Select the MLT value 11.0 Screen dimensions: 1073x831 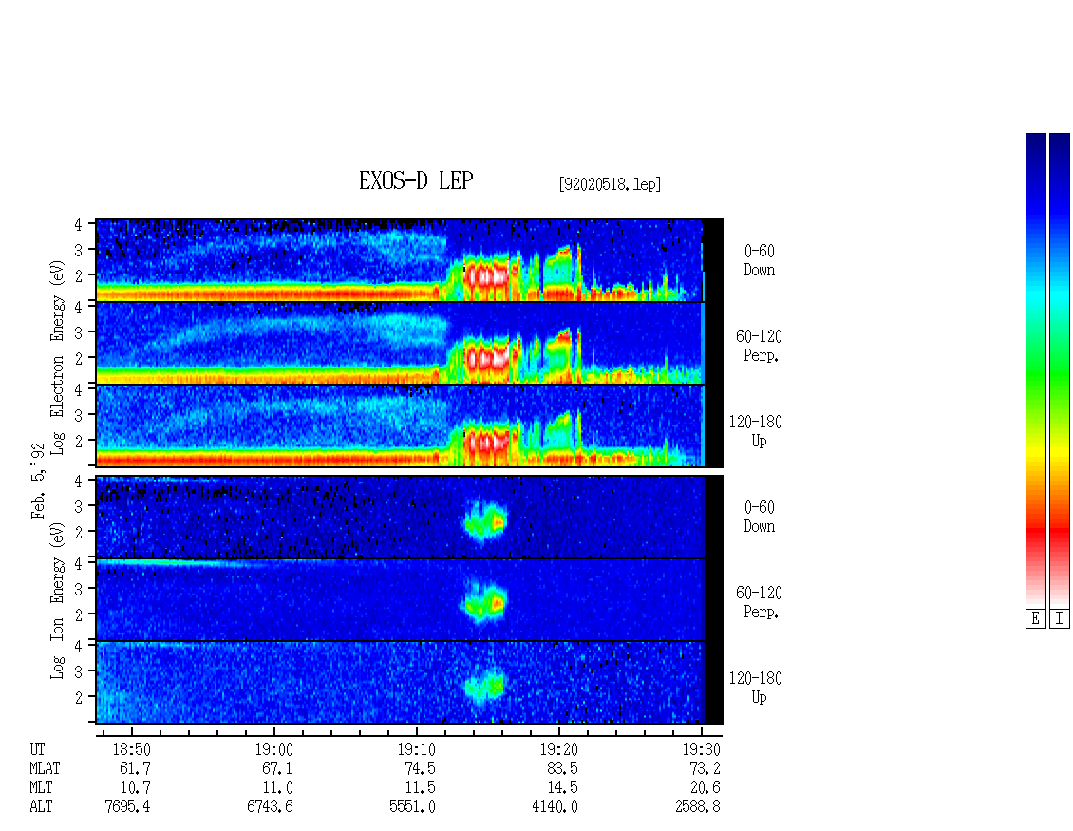pos(278,788)
